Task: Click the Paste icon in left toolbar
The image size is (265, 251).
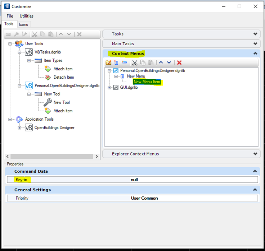Action: (51, 34)
